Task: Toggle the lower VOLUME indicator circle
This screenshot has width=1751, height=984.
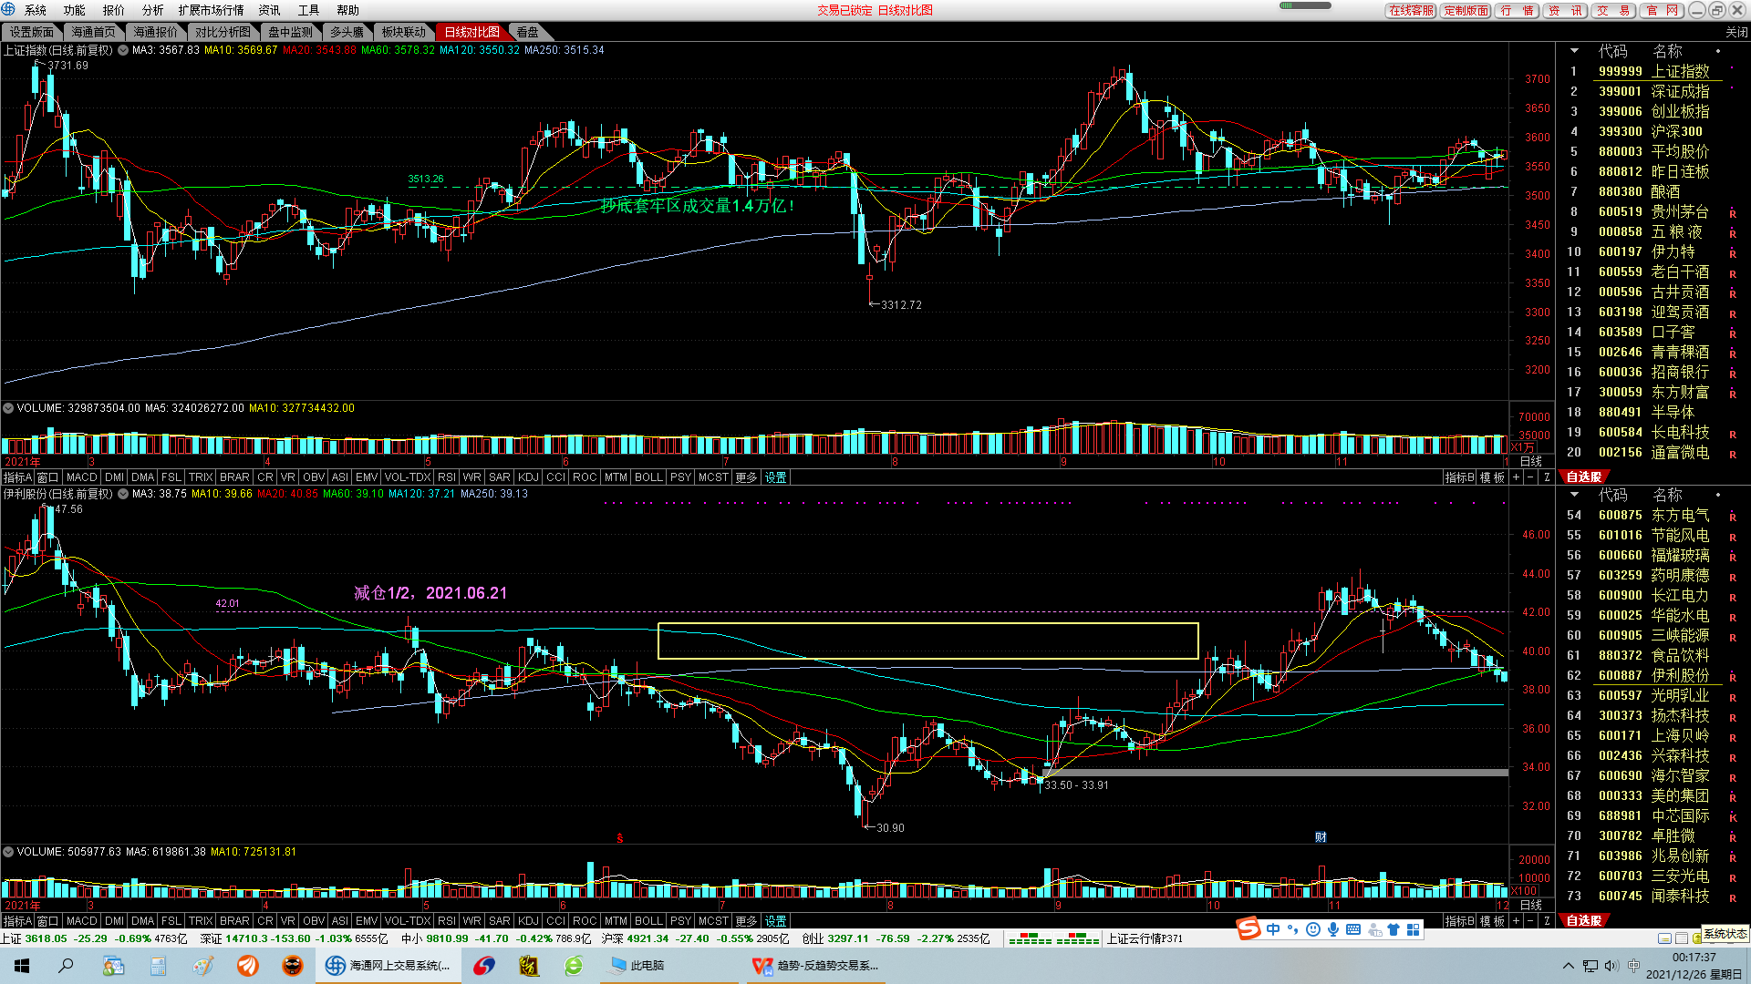Action: point(8,852)
